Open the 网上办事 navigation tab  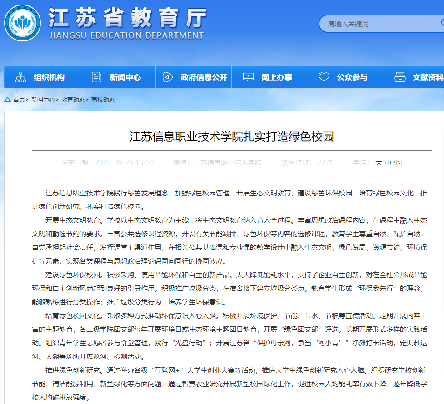(269, 77)
